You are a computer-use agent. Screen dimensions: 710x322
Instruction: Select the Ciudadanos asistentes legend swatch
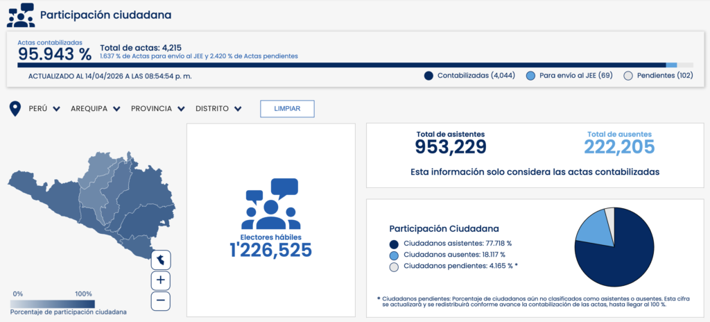(x=395, y=244)
